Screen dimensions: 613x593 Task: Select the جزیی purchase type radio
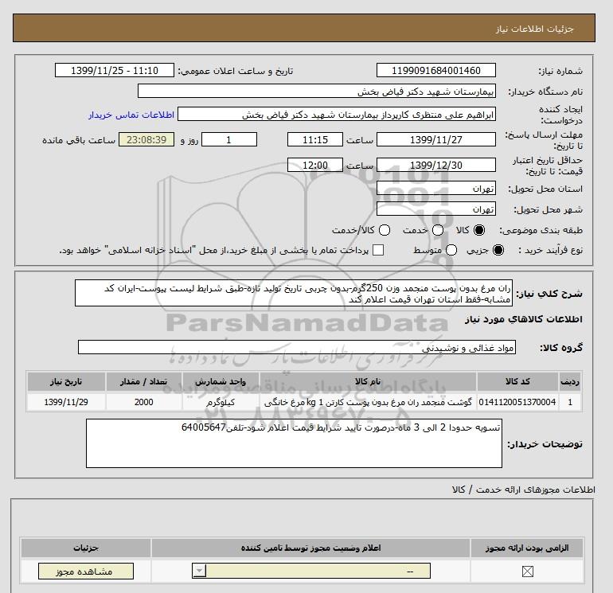(x=498, y=250)
